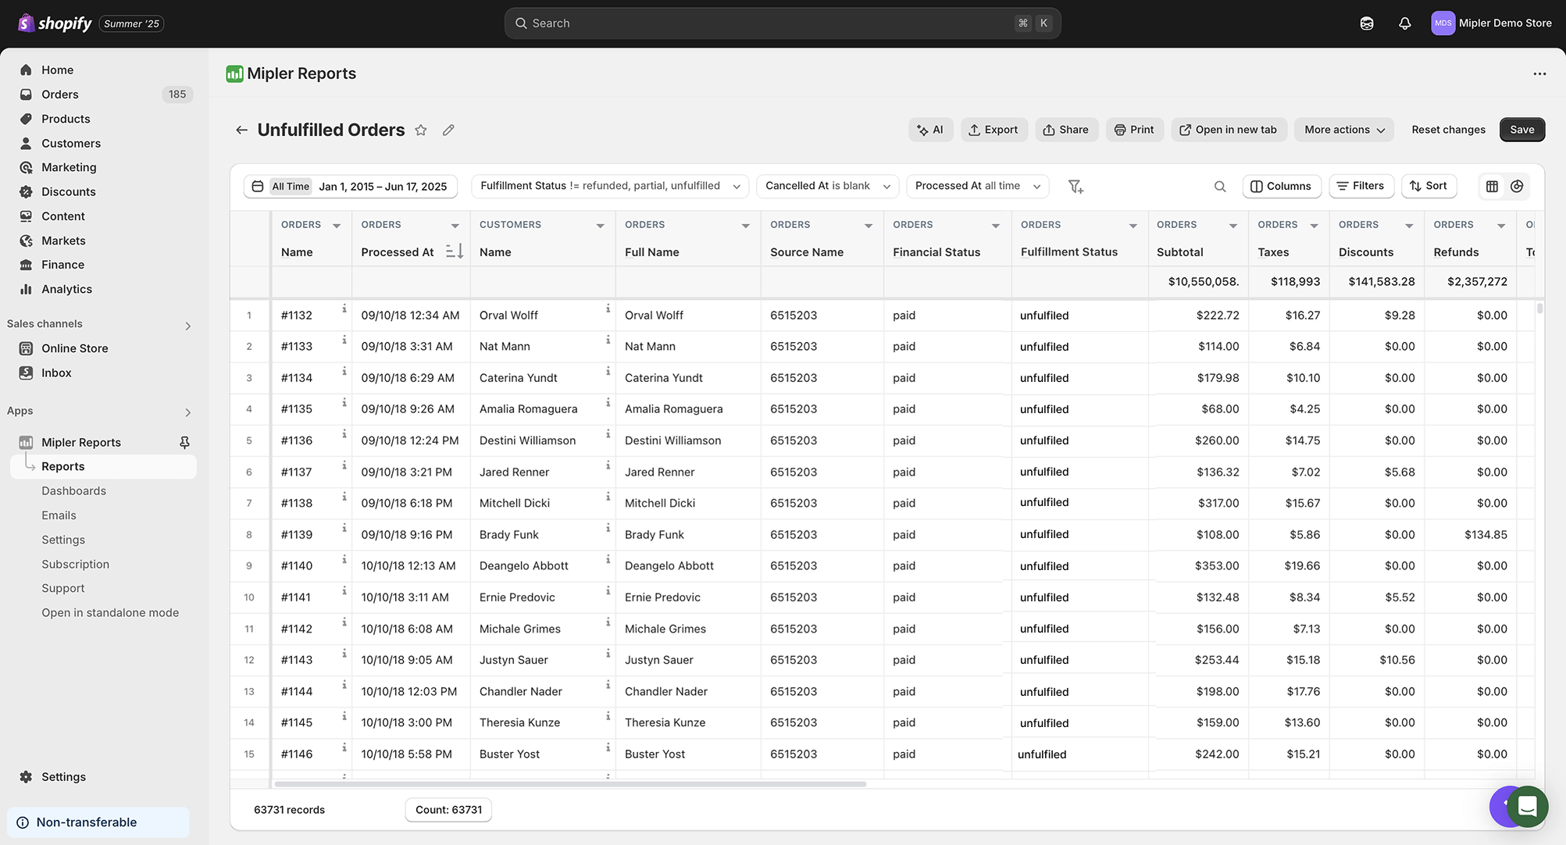Open the More actions dropdown
Viewport: 1566px width, 845px height.
pyautogui.click(x=1343, y=130)
